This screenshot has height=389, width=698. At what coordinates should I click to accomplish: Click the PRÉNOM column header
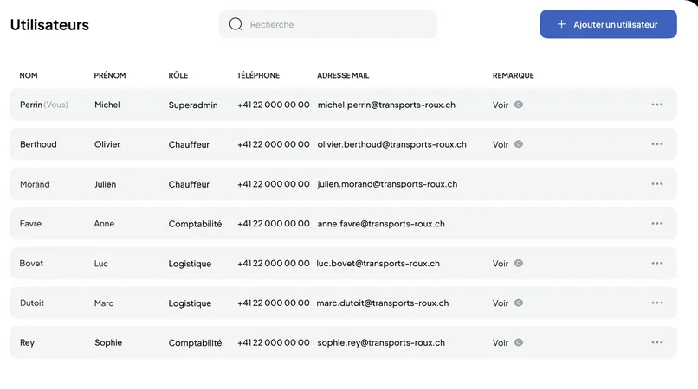pyautogui.click(x=110, y=75)
